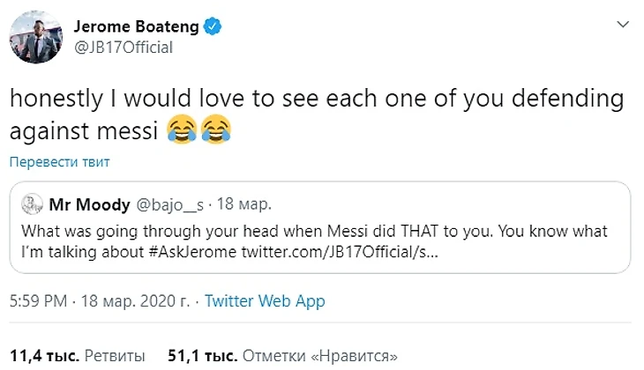Image resolution: width=644 pixels, height=370 pixels.
Task: Click the 'Twitter Web App' source link
Action: 265,300
